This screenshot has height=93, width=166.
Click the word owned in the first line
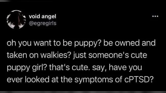click(127, 43)
